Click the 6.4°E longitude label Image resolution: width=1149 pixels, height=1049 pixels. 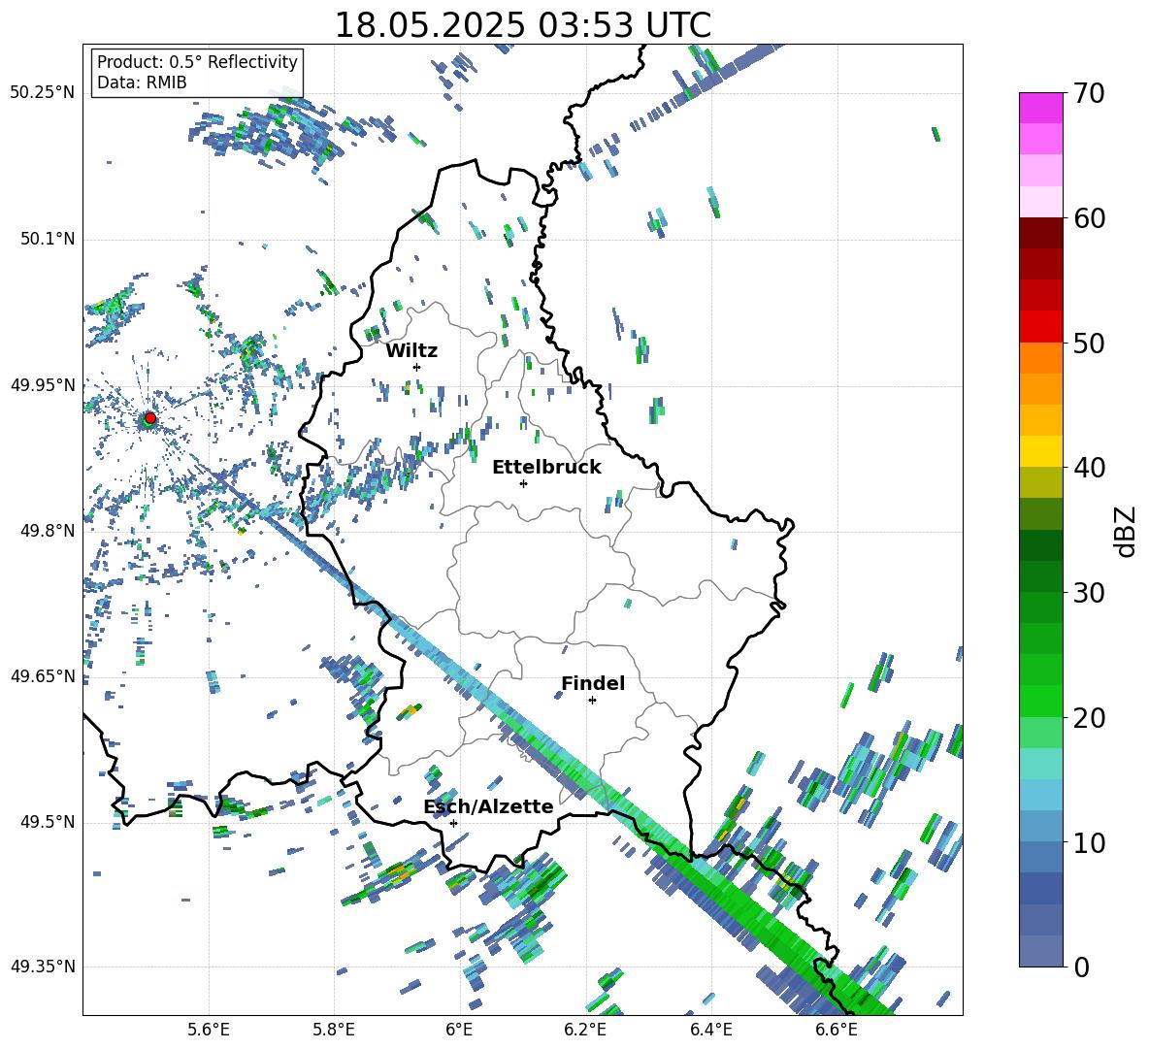point(710,1030)
